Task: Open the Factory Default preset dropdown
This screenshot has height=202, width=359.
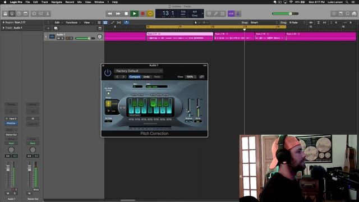Action: 139,71
